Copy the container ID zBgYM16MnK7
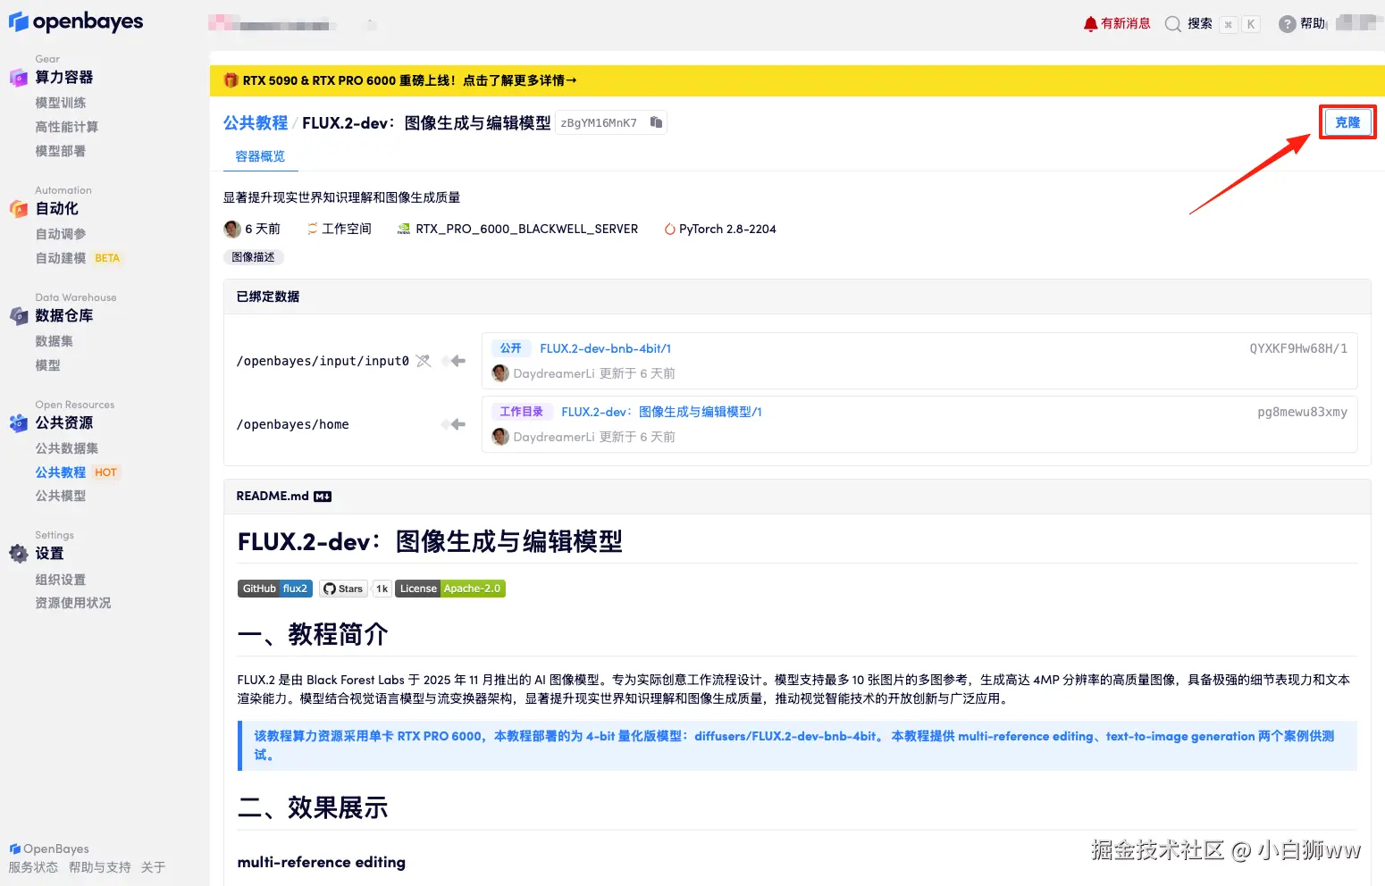Viewport: 1385px width, 886px height. pyautogui.click(x=656, y=122)
